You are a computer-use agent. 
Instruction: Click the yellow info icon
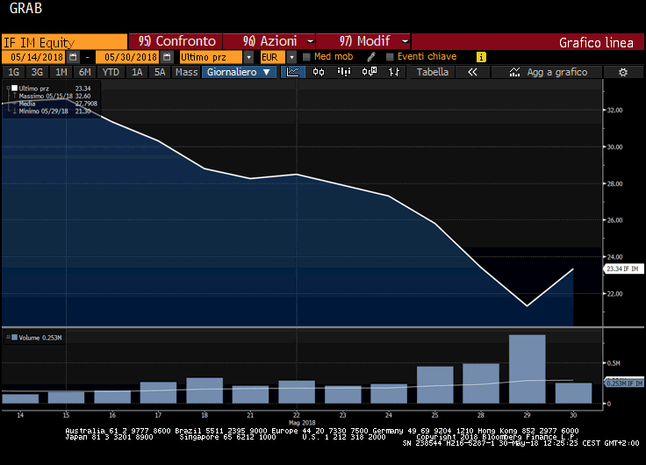point(480,57)
